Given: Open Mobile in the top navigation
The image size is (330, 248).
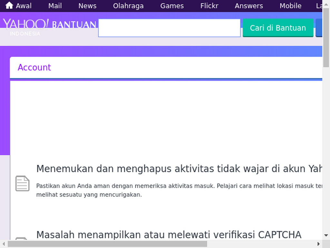Looking at the screenshot, I should tap(290, 6).
